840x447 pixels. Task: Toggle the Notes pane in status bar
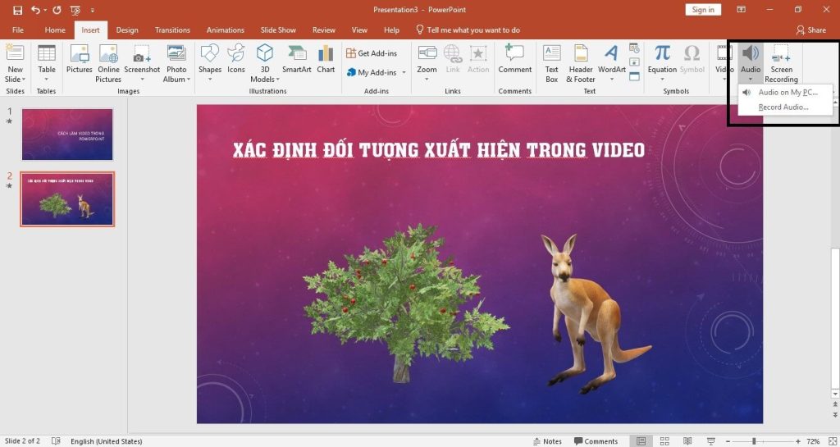[547, 441]
